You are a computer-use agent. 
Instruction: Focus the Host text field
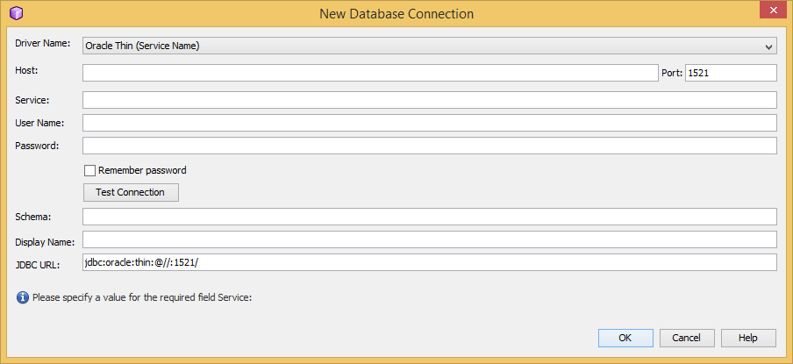(x=369, y=73)
